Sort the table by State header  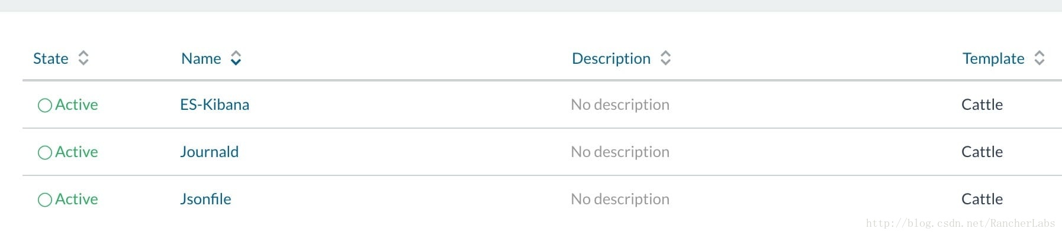click(x=51, y=58)
